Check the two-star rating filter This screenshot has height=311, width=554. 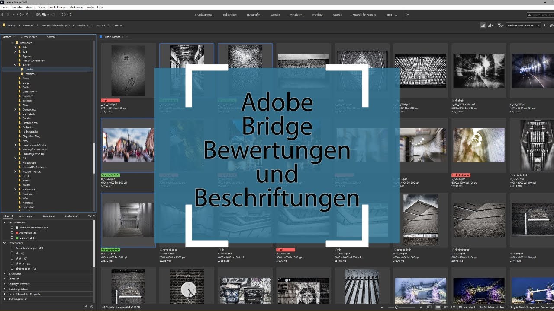(x=12, y=258)
